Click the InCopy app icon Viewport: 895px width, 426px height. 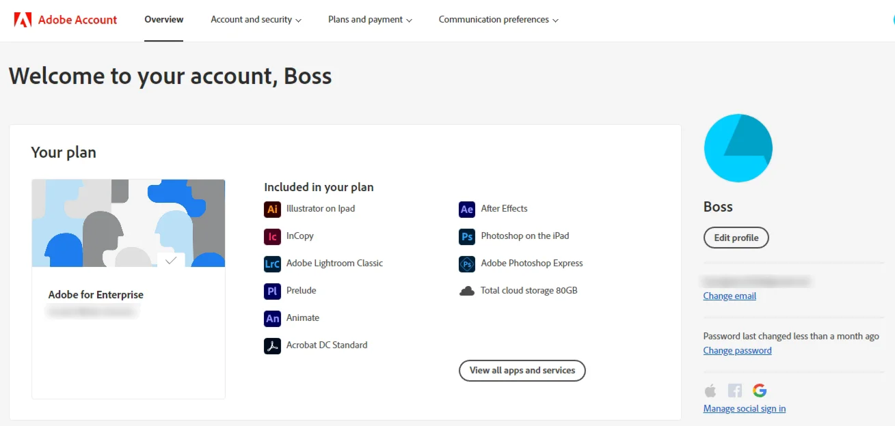click(272, 237)
